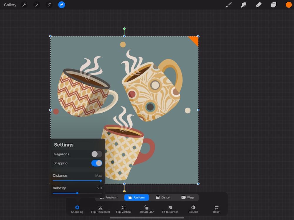Switch to Warp transform mode
Viewport: 294px width, 220px height.
click(x=188, y=197)
